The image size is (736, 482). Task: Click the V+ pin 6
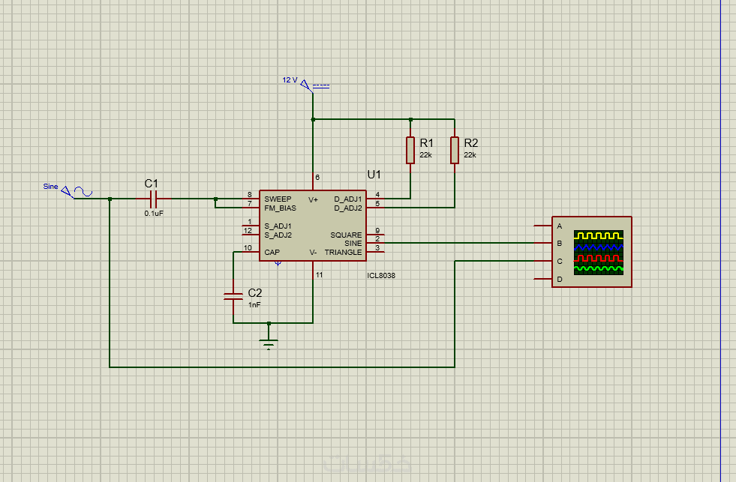[313, 181]
